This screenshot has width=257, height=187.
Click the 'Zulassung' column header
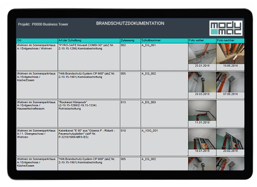pos(130,41)
